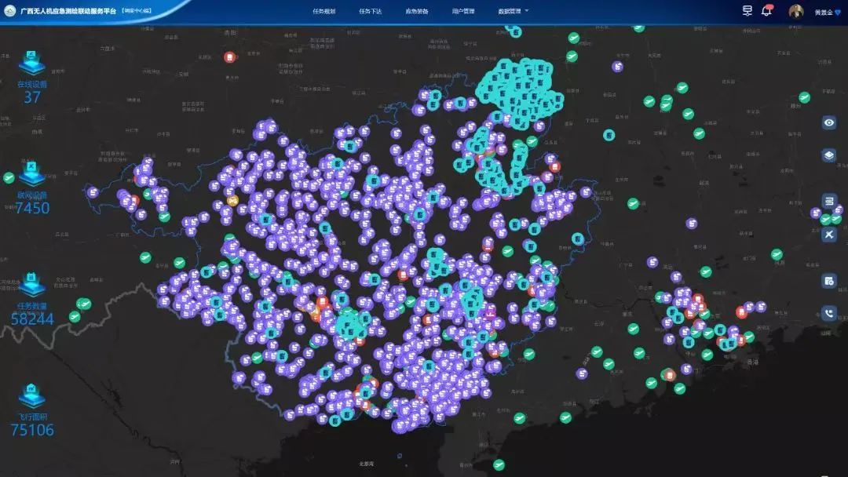Click the message screen icon beside the bell

[x=747, y=11]
